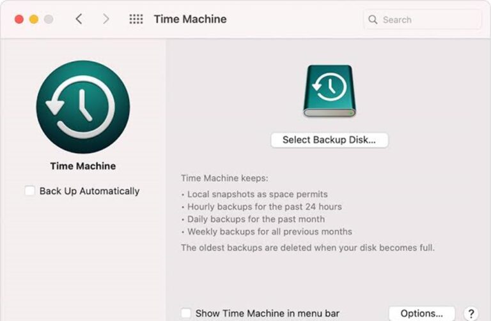Click the magnifying glass search icon

[x=373, y=19]
